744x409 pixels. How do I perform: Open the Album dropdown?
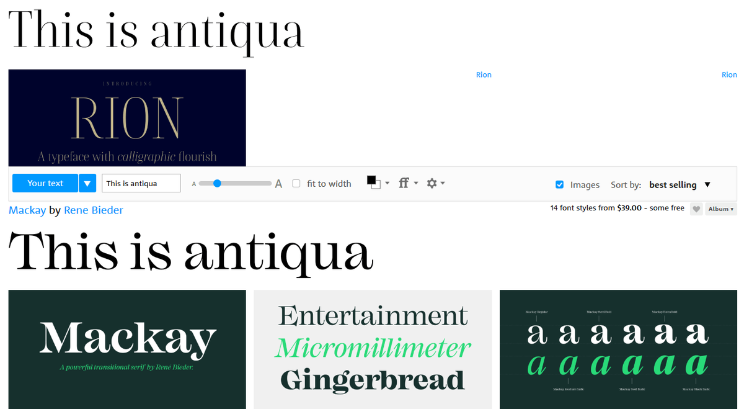pyautogui.click(x=721, y=209)
